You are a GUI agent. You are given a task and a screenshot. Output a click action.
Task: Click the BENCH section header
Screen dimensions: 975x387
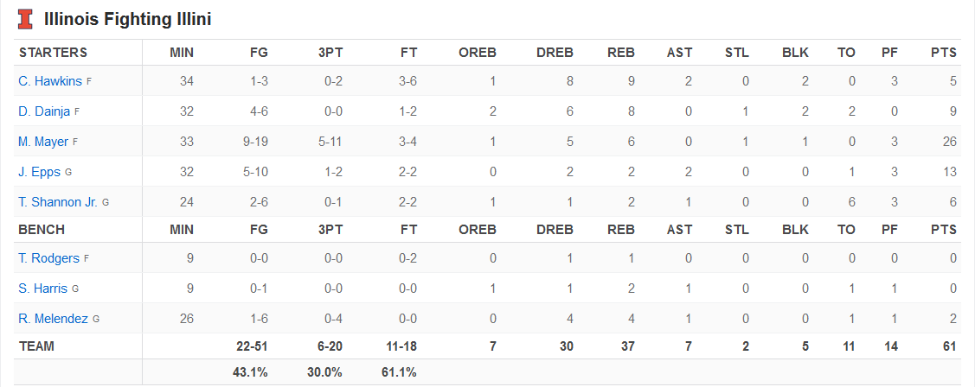coord(42,230)
